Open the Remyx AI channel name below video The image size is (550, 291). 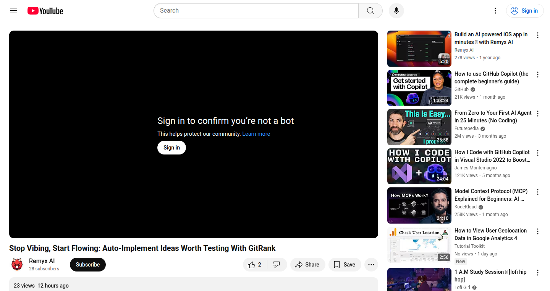click(x=42, y=261)
